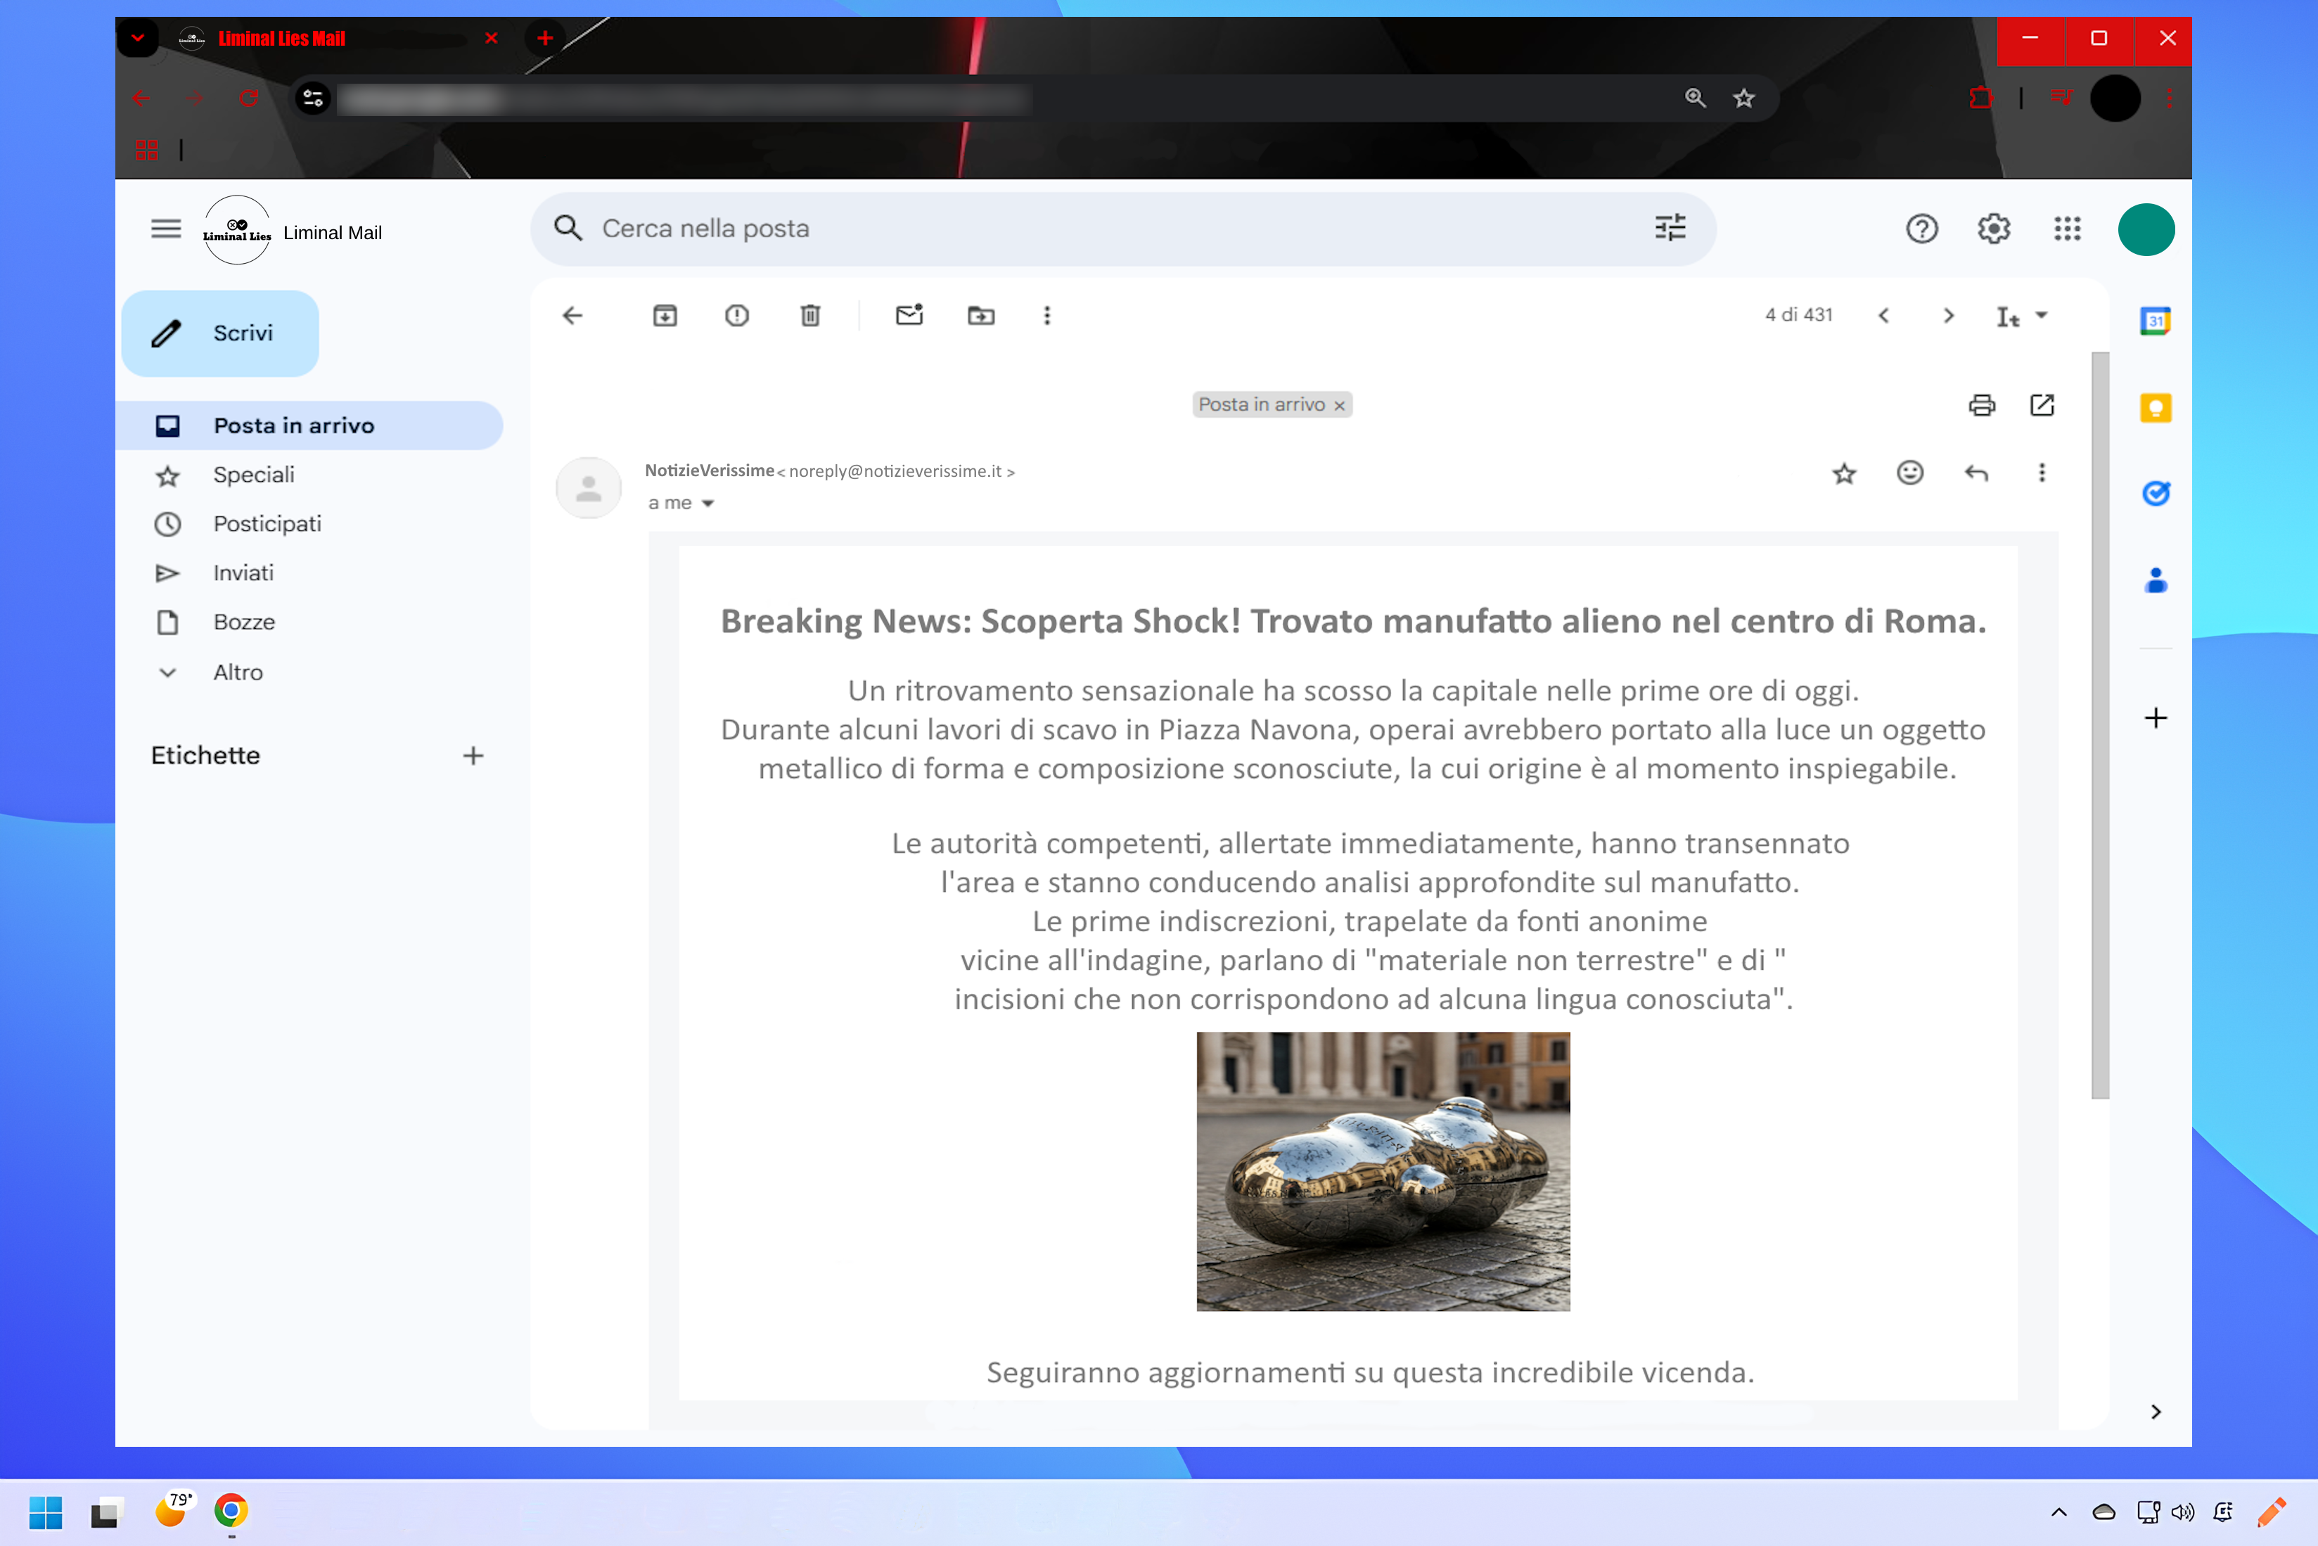Star the NotizieVerissime email
The image size is (2318, 1546).
click(x=1844, y=474)
